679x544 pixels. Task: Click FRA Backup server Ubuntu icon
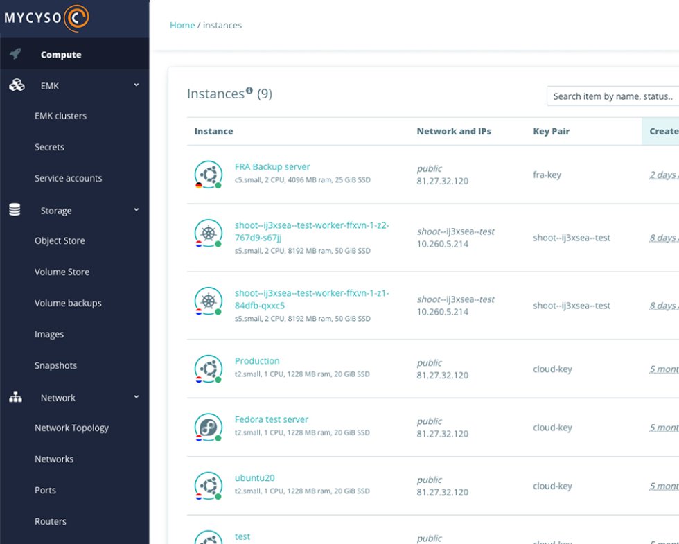pos(209,175)
